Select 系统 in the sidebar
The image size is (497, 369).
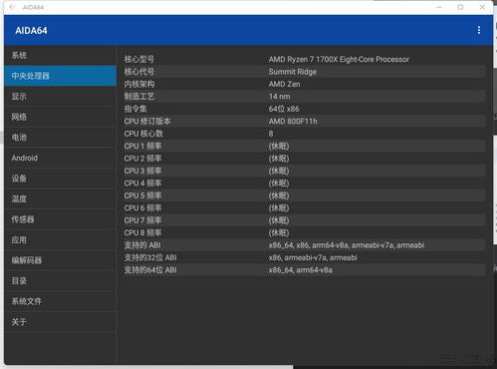click(61, 55)
